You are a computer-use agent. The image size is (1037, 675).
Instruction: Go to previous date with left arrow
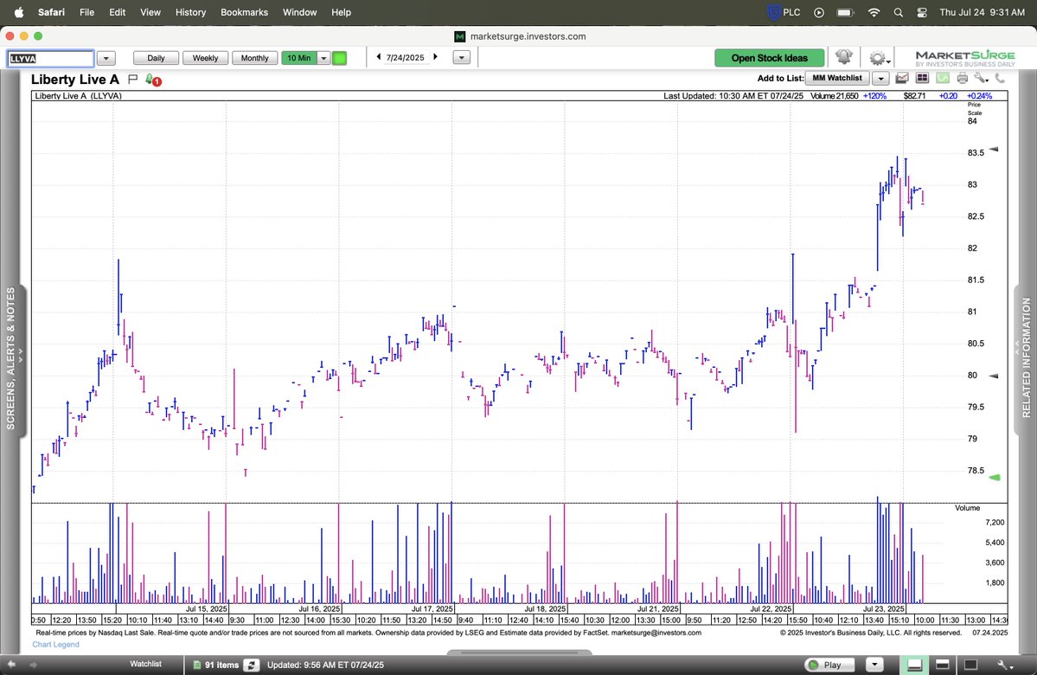point(378,57)
